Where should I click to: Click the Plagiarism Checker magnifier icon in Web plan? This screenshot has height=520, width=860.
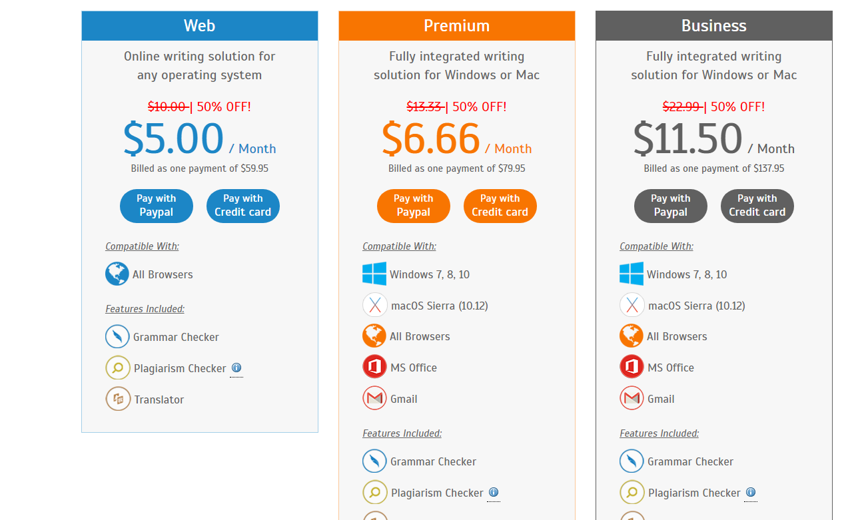click(x=117, y=368)
